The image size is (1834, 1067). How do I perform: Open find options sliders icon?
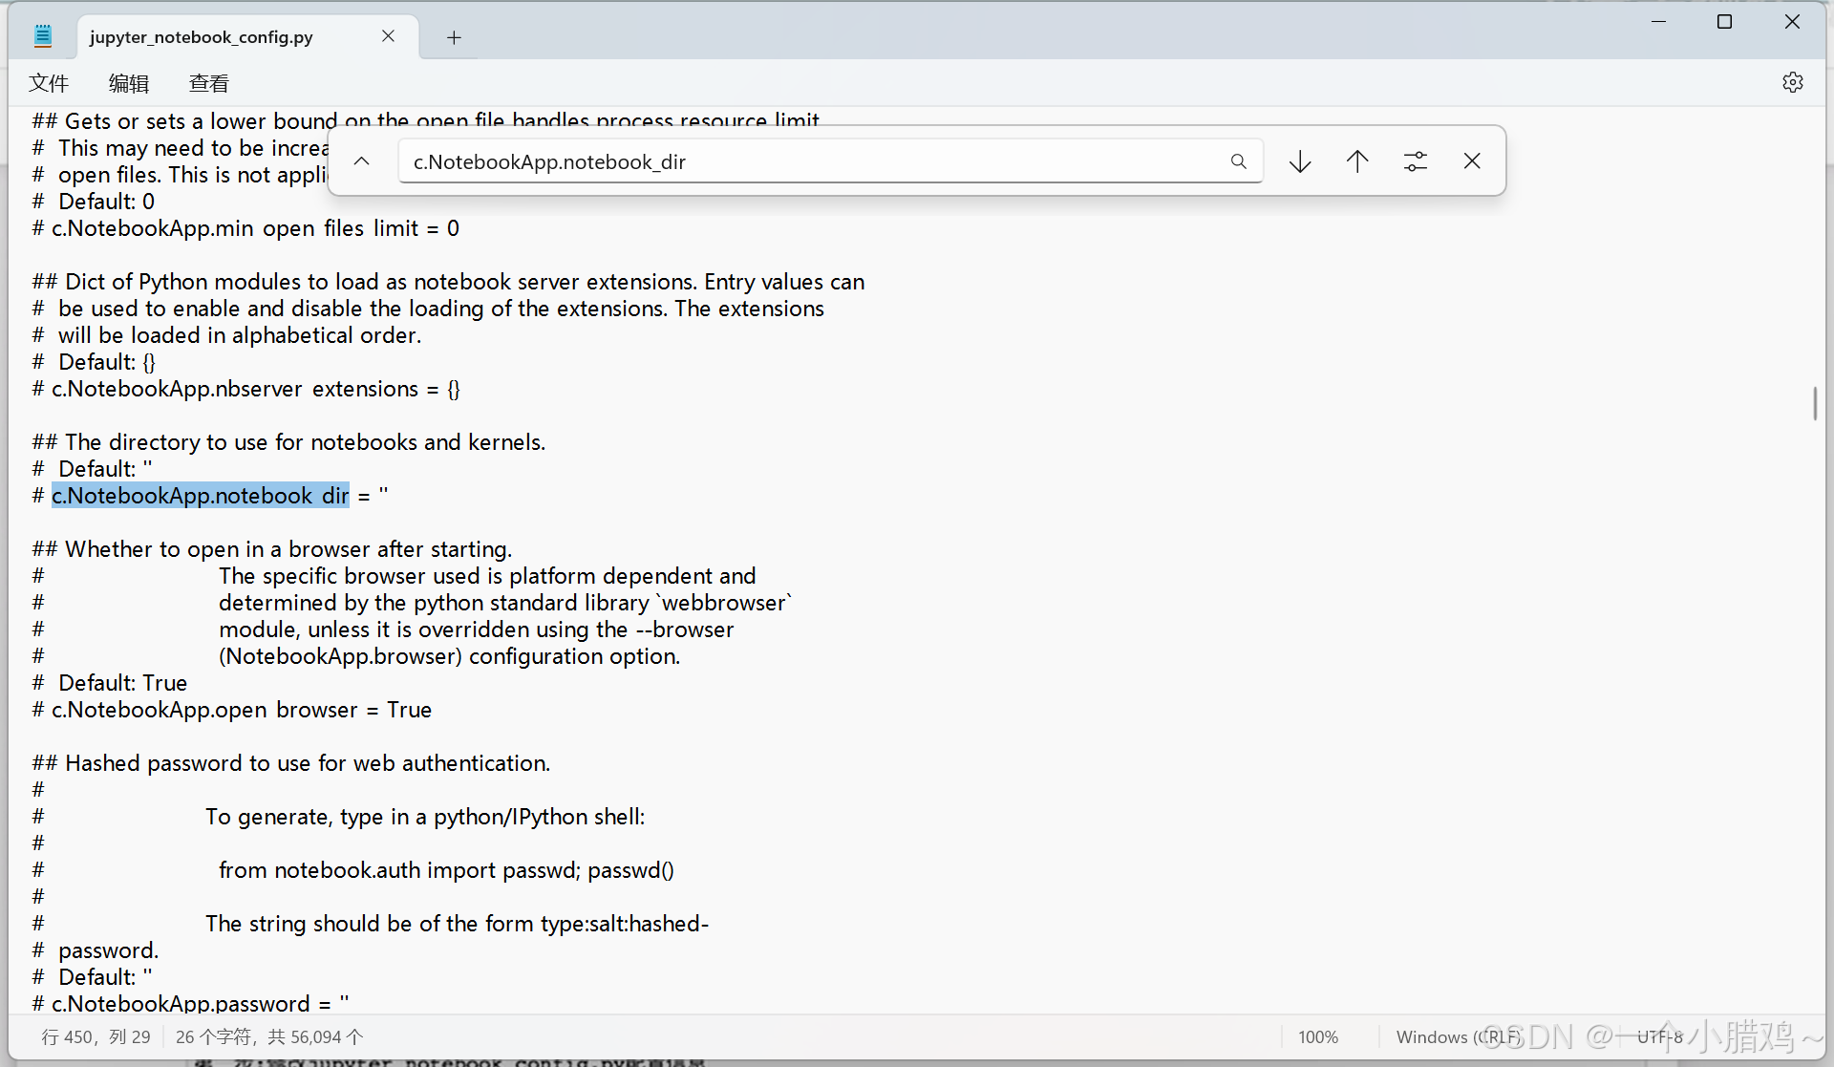[1415, 161]
